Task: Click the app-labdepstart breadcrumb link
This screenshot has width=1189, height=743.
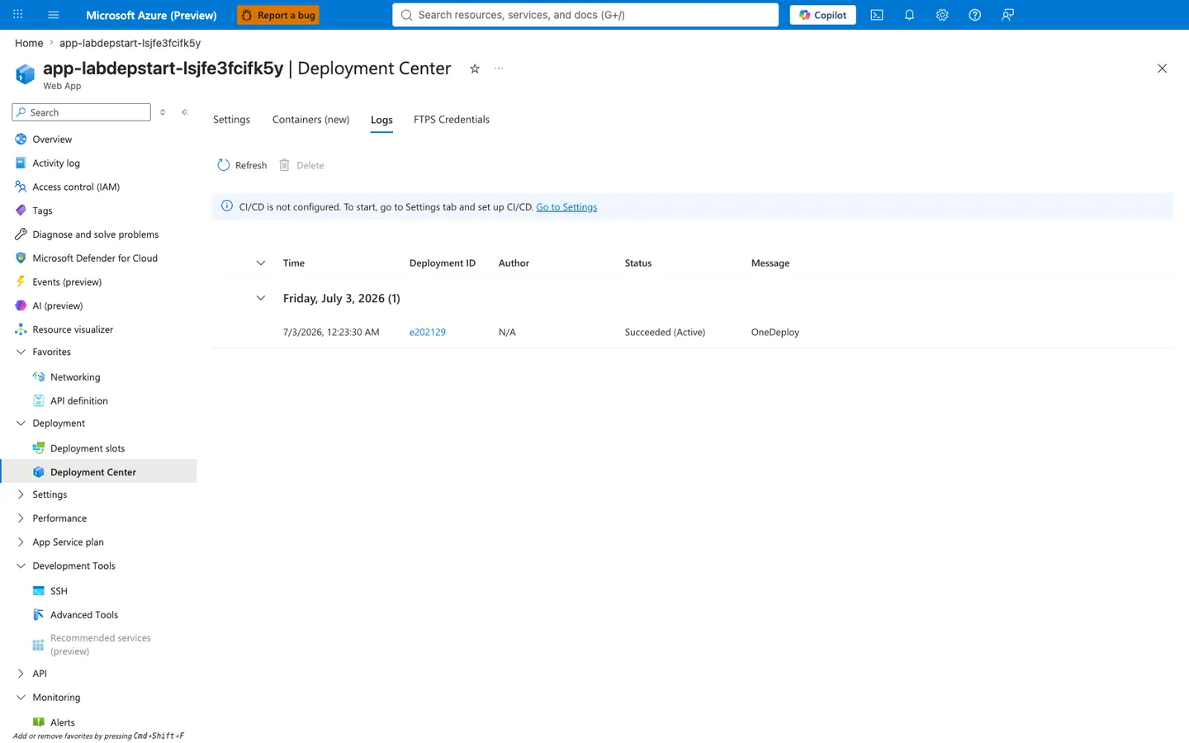Action: coord(130,43)
